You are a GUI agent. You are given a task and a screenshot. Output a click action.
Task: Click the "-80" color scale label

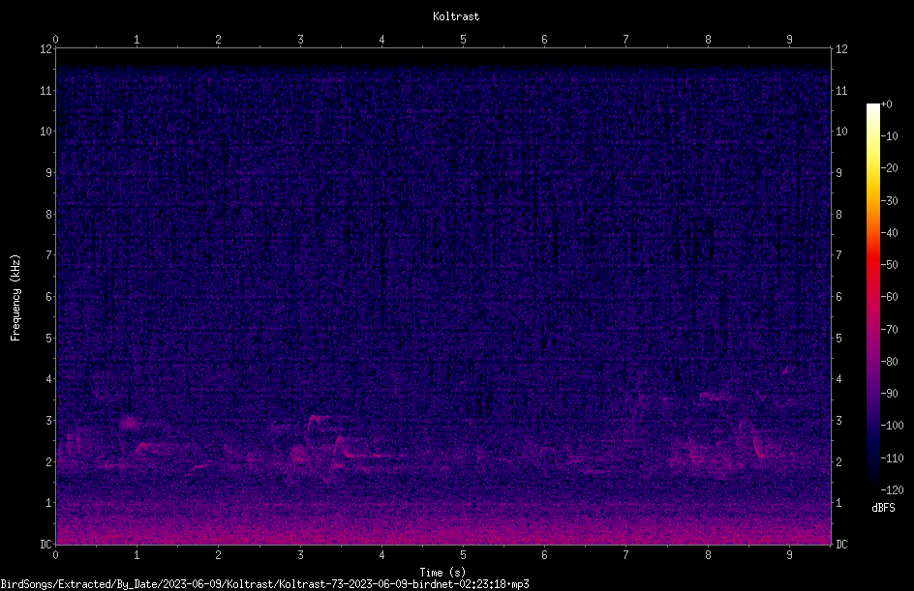click(889, 362)
